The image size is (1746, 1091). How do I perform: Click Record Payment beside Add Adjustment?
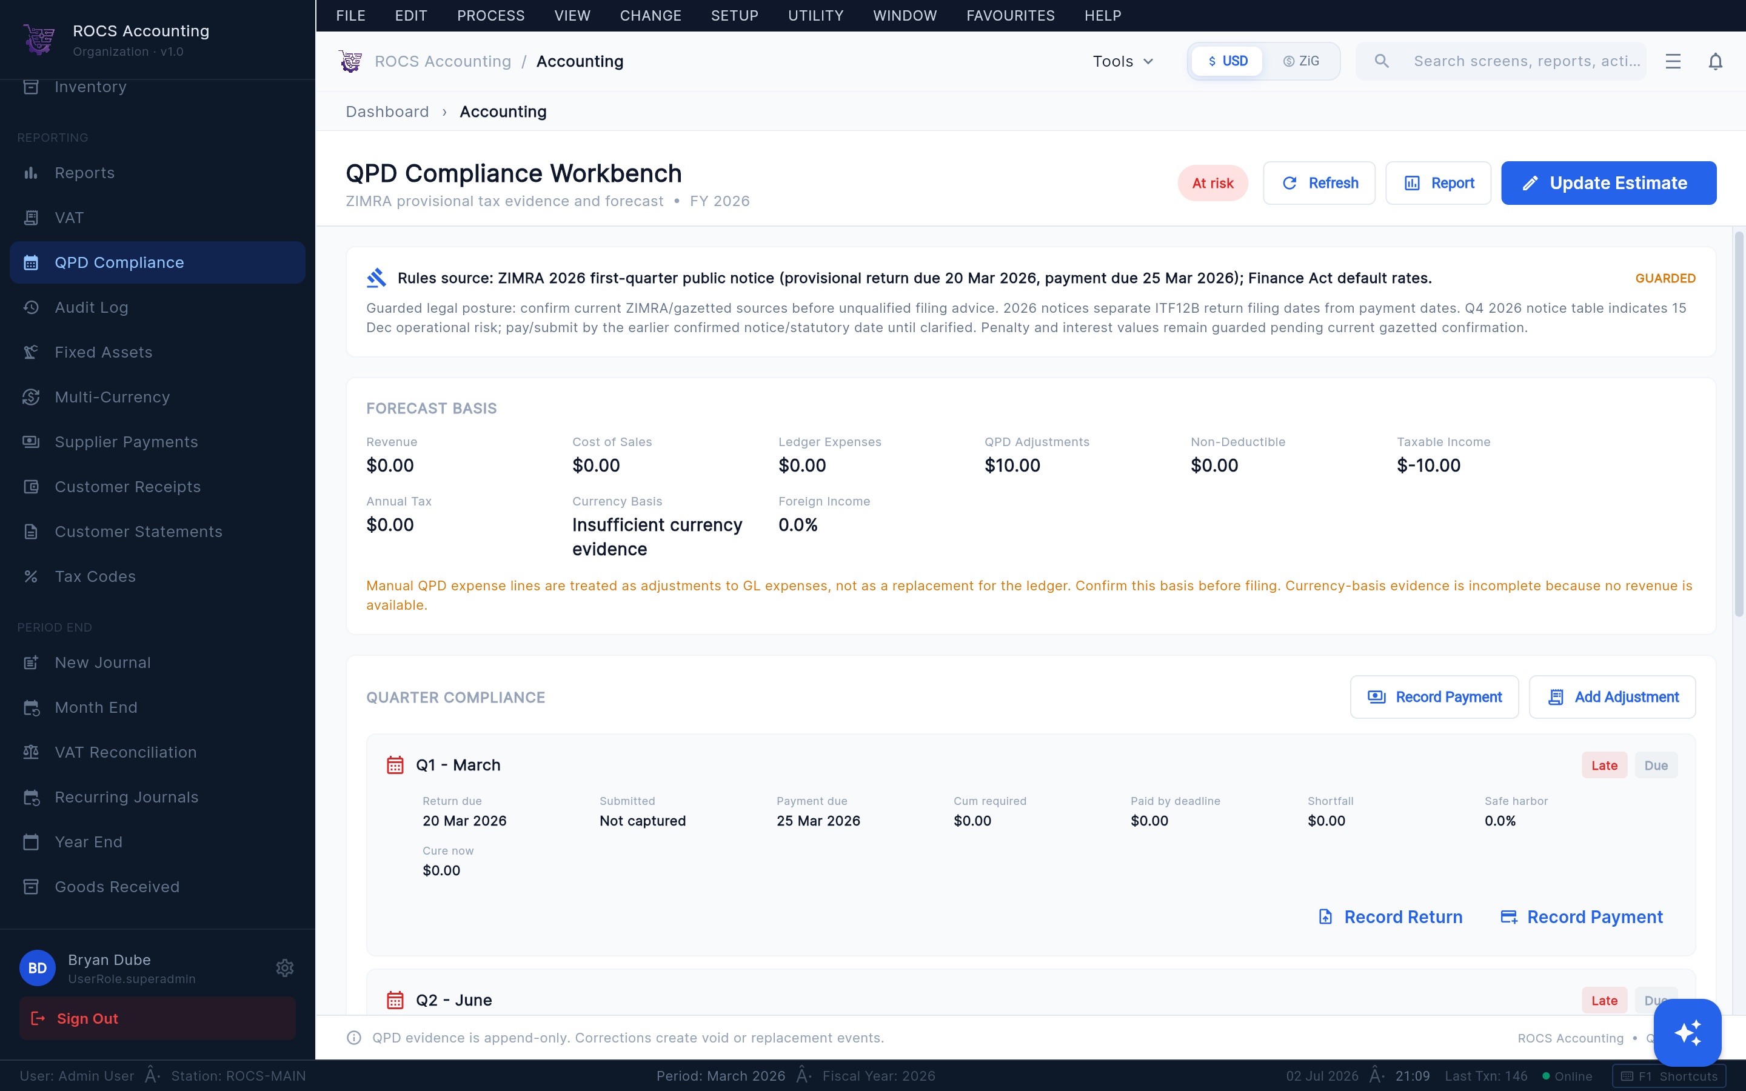(x=1434, y=697)
